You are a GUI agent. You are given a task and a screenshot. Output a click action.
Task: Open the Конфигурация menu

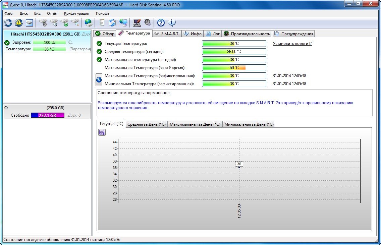pyautogui.click(x=76, y=13)
